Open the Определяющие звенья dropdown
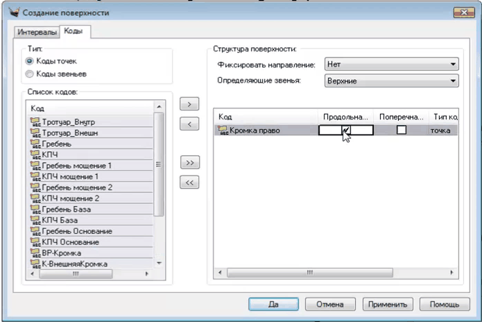Screen dimensions: 482x322 [392, 80]
